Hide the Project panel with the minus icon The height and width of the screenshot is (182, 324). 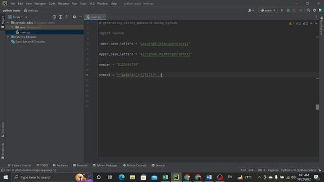pos(80,17)
